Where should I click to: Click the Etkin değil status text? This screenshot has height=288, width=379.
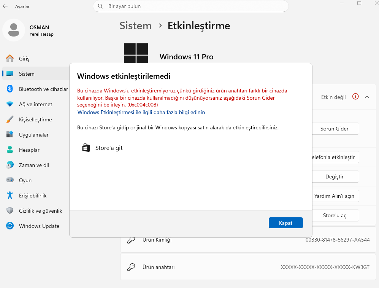coord(333,97)
